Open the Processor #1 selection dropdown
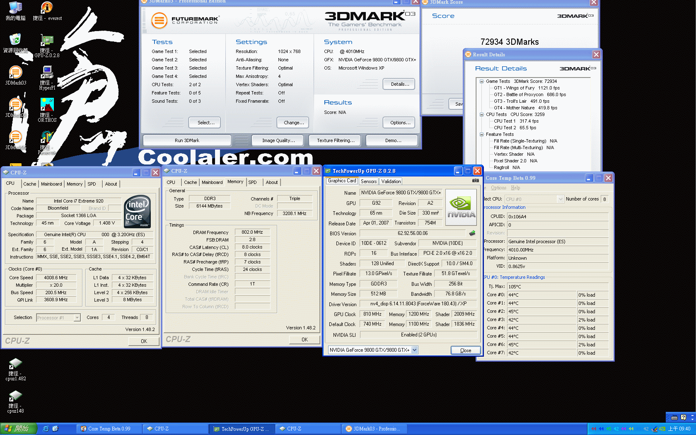 click(77, 318)
